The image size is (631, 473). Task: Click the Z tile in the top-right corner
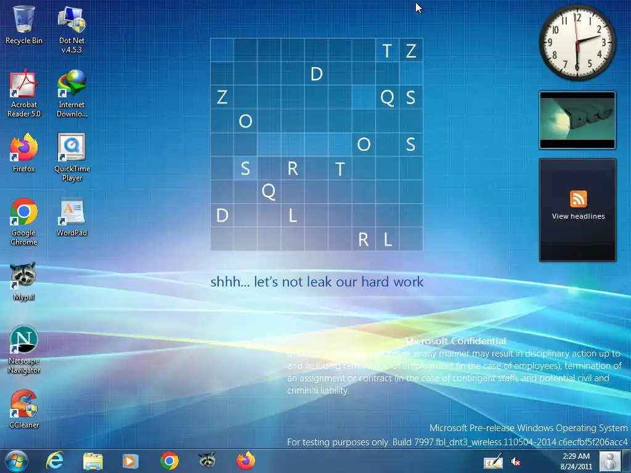coord(411,51)
